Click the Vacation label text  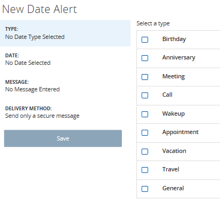point(174,151)
